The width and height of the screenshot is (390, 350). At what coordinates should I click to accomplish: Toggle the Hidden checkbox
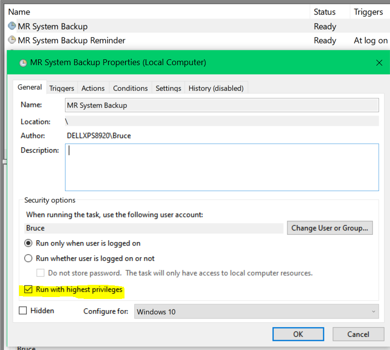(x=23, y=311)
